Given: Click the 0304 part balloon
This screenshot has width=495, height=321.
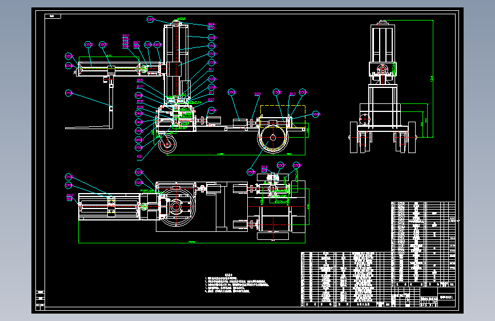Looking at the screenshot, I should pyautogui.click(x=212, y=63).
